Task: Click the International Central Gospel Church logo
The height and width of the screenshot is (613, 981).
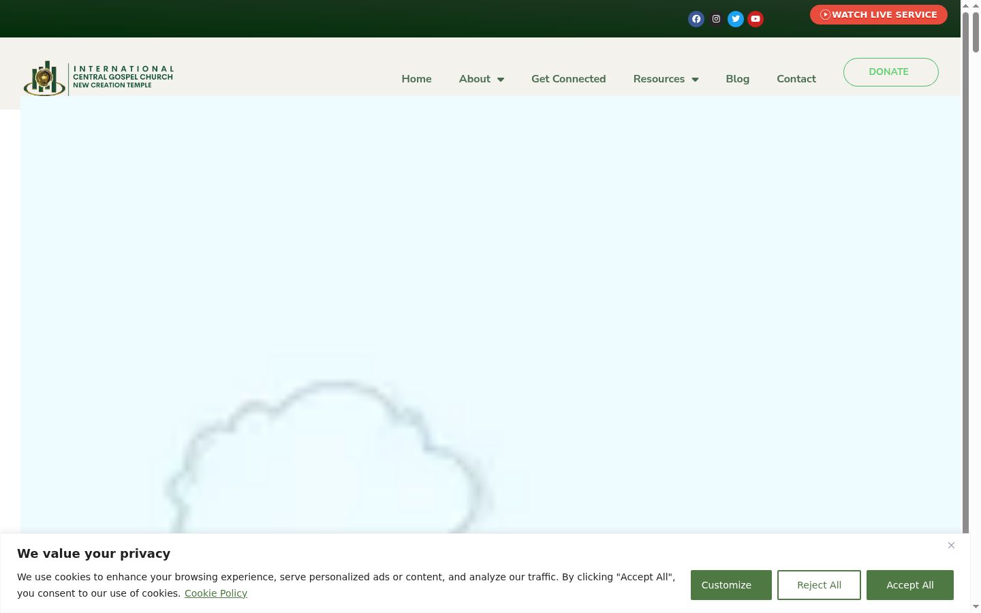Action: coord(99,78)
